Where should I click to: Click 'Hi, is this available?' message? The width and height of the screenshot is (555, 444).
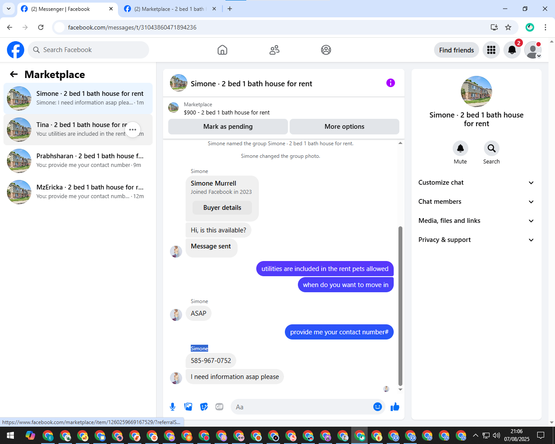pyautogui.click(x=219, y=230)
